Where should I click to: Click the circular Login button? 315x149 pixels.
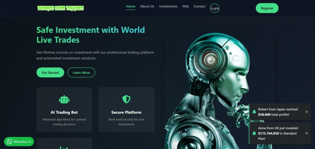point(215,8)
